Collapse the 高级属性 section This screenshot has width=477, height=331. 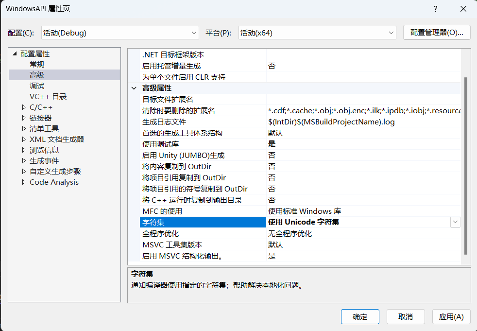134,88
